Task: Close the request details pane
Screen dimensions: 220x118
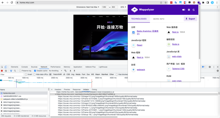Action: (x=52, y=89)
